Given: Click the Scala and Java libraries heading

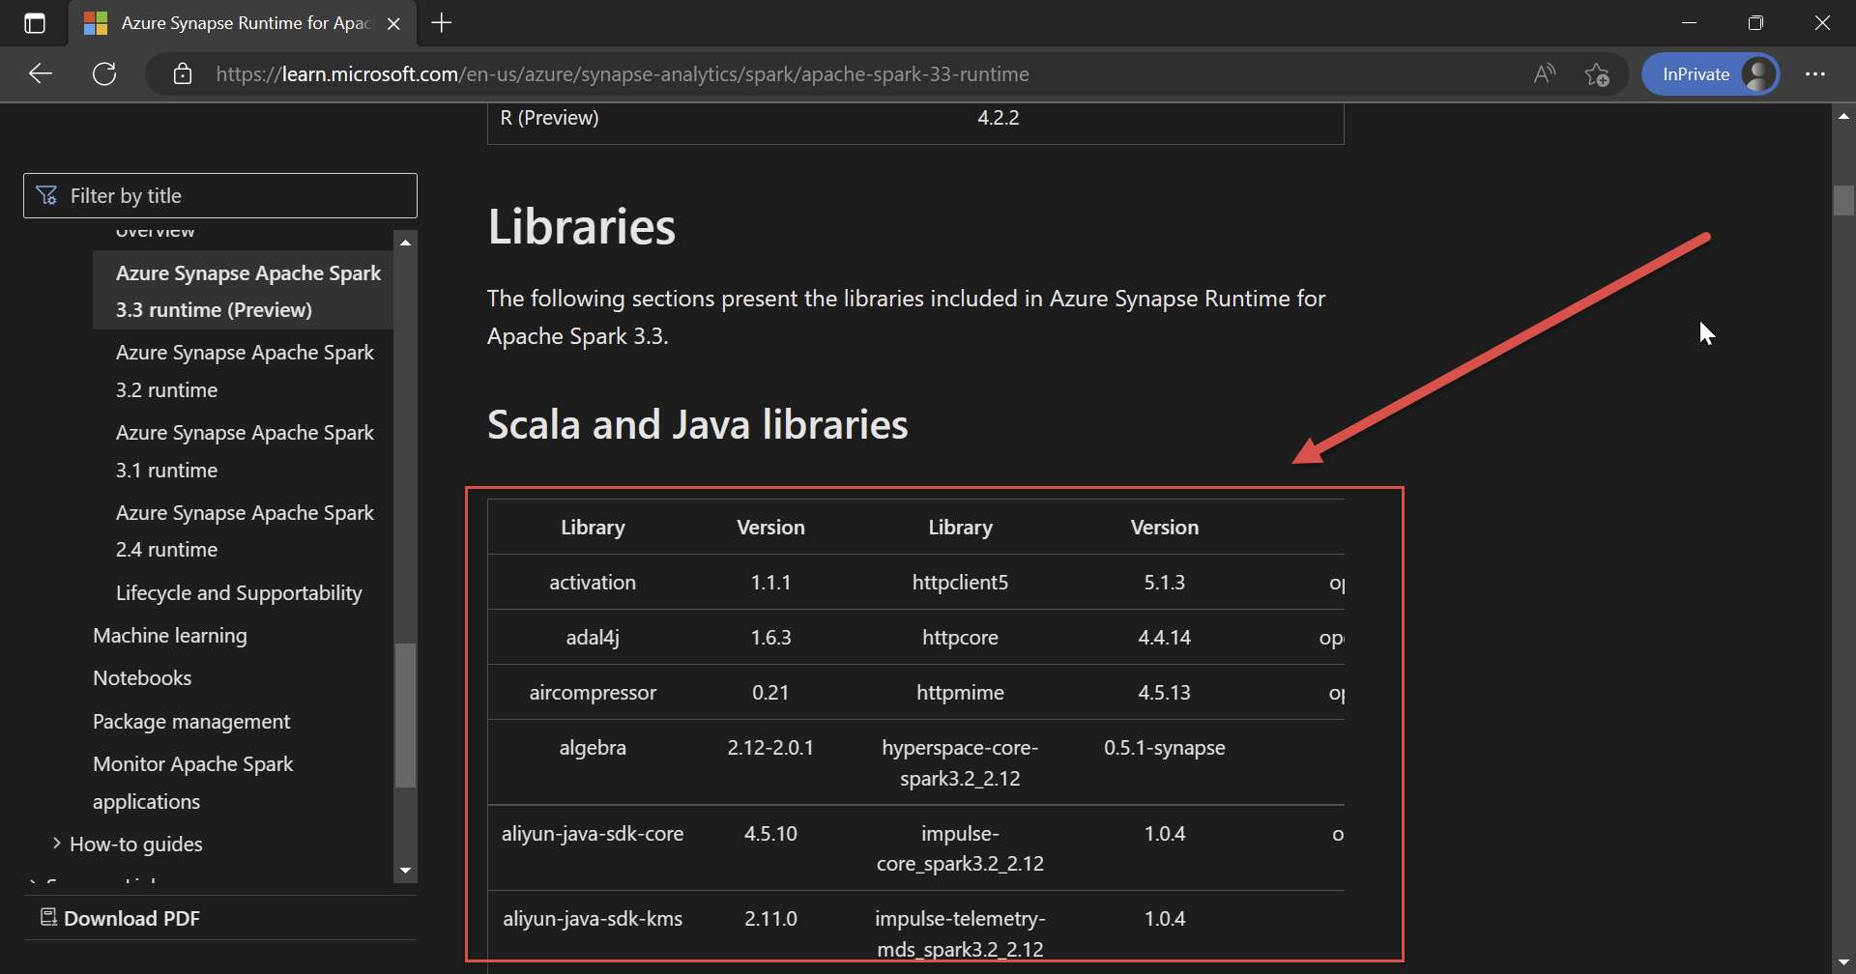Looking at the screenshot, I should (x=698, y=425).
